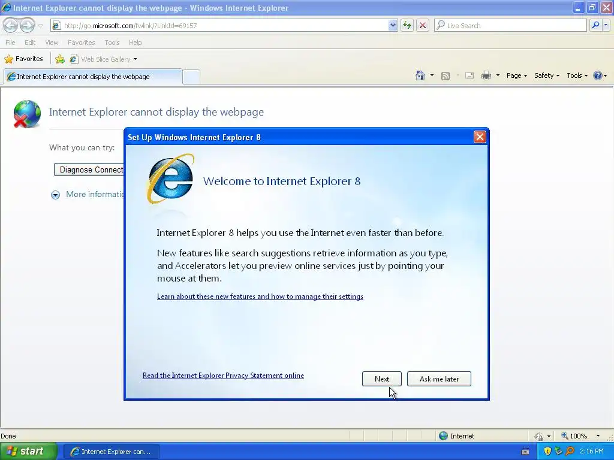Open the Tools menu in menu bar
614x460 pixels.
[112, 43]
